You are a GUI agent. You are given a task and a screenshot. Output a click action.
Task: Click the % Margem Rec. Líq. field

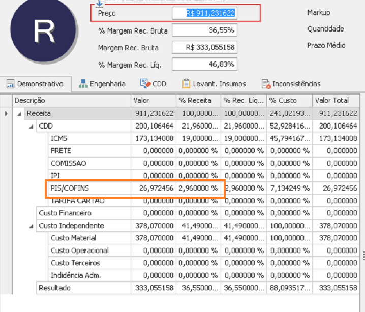[204, 64]
